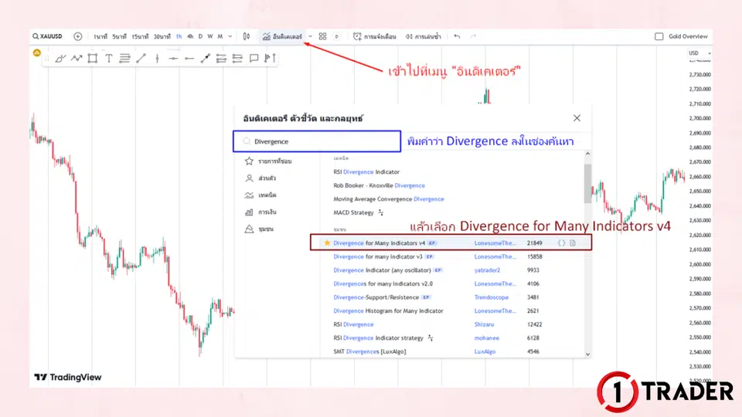Select Divergence Indicator (any oscillator)
Screen dimensions: 742x417
(382, 270)
